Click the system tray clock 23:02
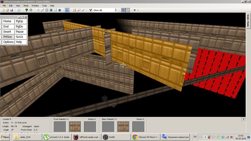The width and height of the screenshot is (251, 141). [240, 136]
